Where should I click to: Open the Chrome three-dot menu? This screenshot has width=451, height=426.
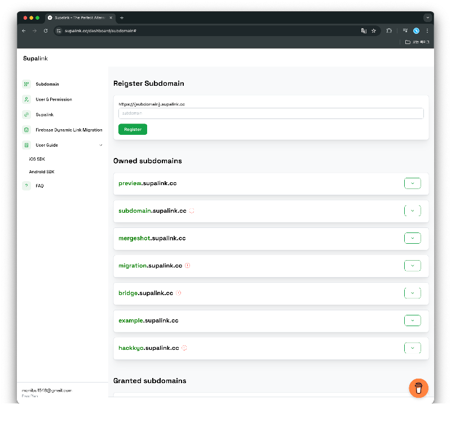(x=427, y=31)
